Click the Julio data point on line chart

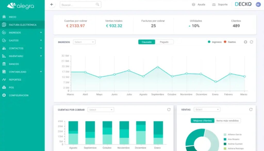coord(129,70)
